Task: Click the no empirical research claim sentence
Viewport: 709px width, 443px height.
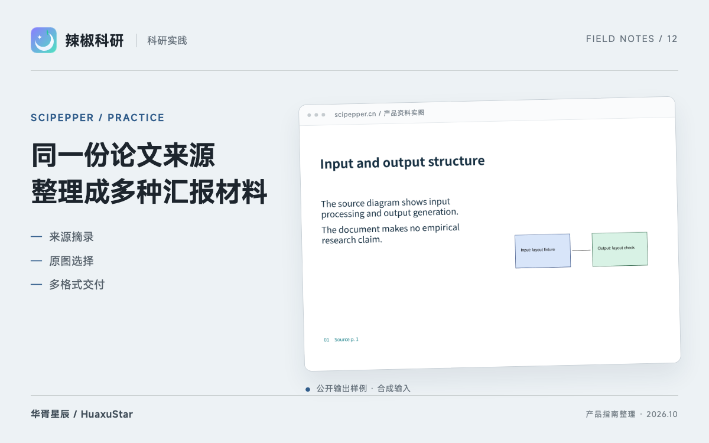Action: (391, 234)
